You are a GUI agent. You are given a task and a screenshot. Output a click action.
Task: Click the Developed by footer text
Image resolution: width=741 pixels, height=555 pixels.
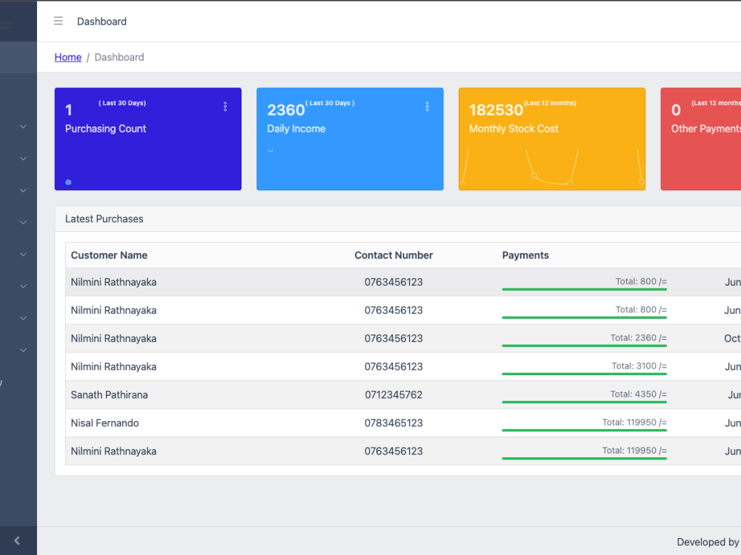click(x=708, y=542)
